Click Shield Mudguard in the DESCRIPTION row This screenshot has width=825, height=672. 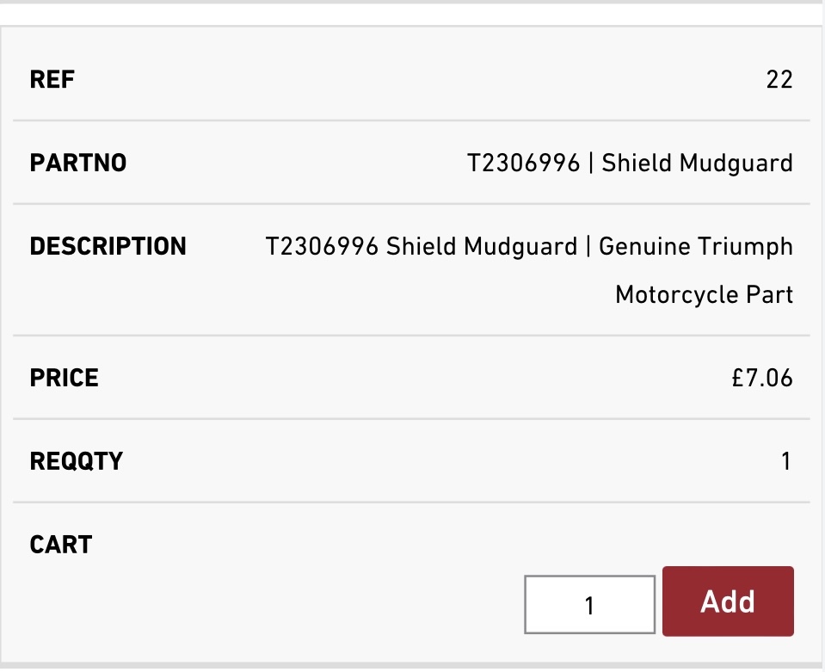[481, 246]
